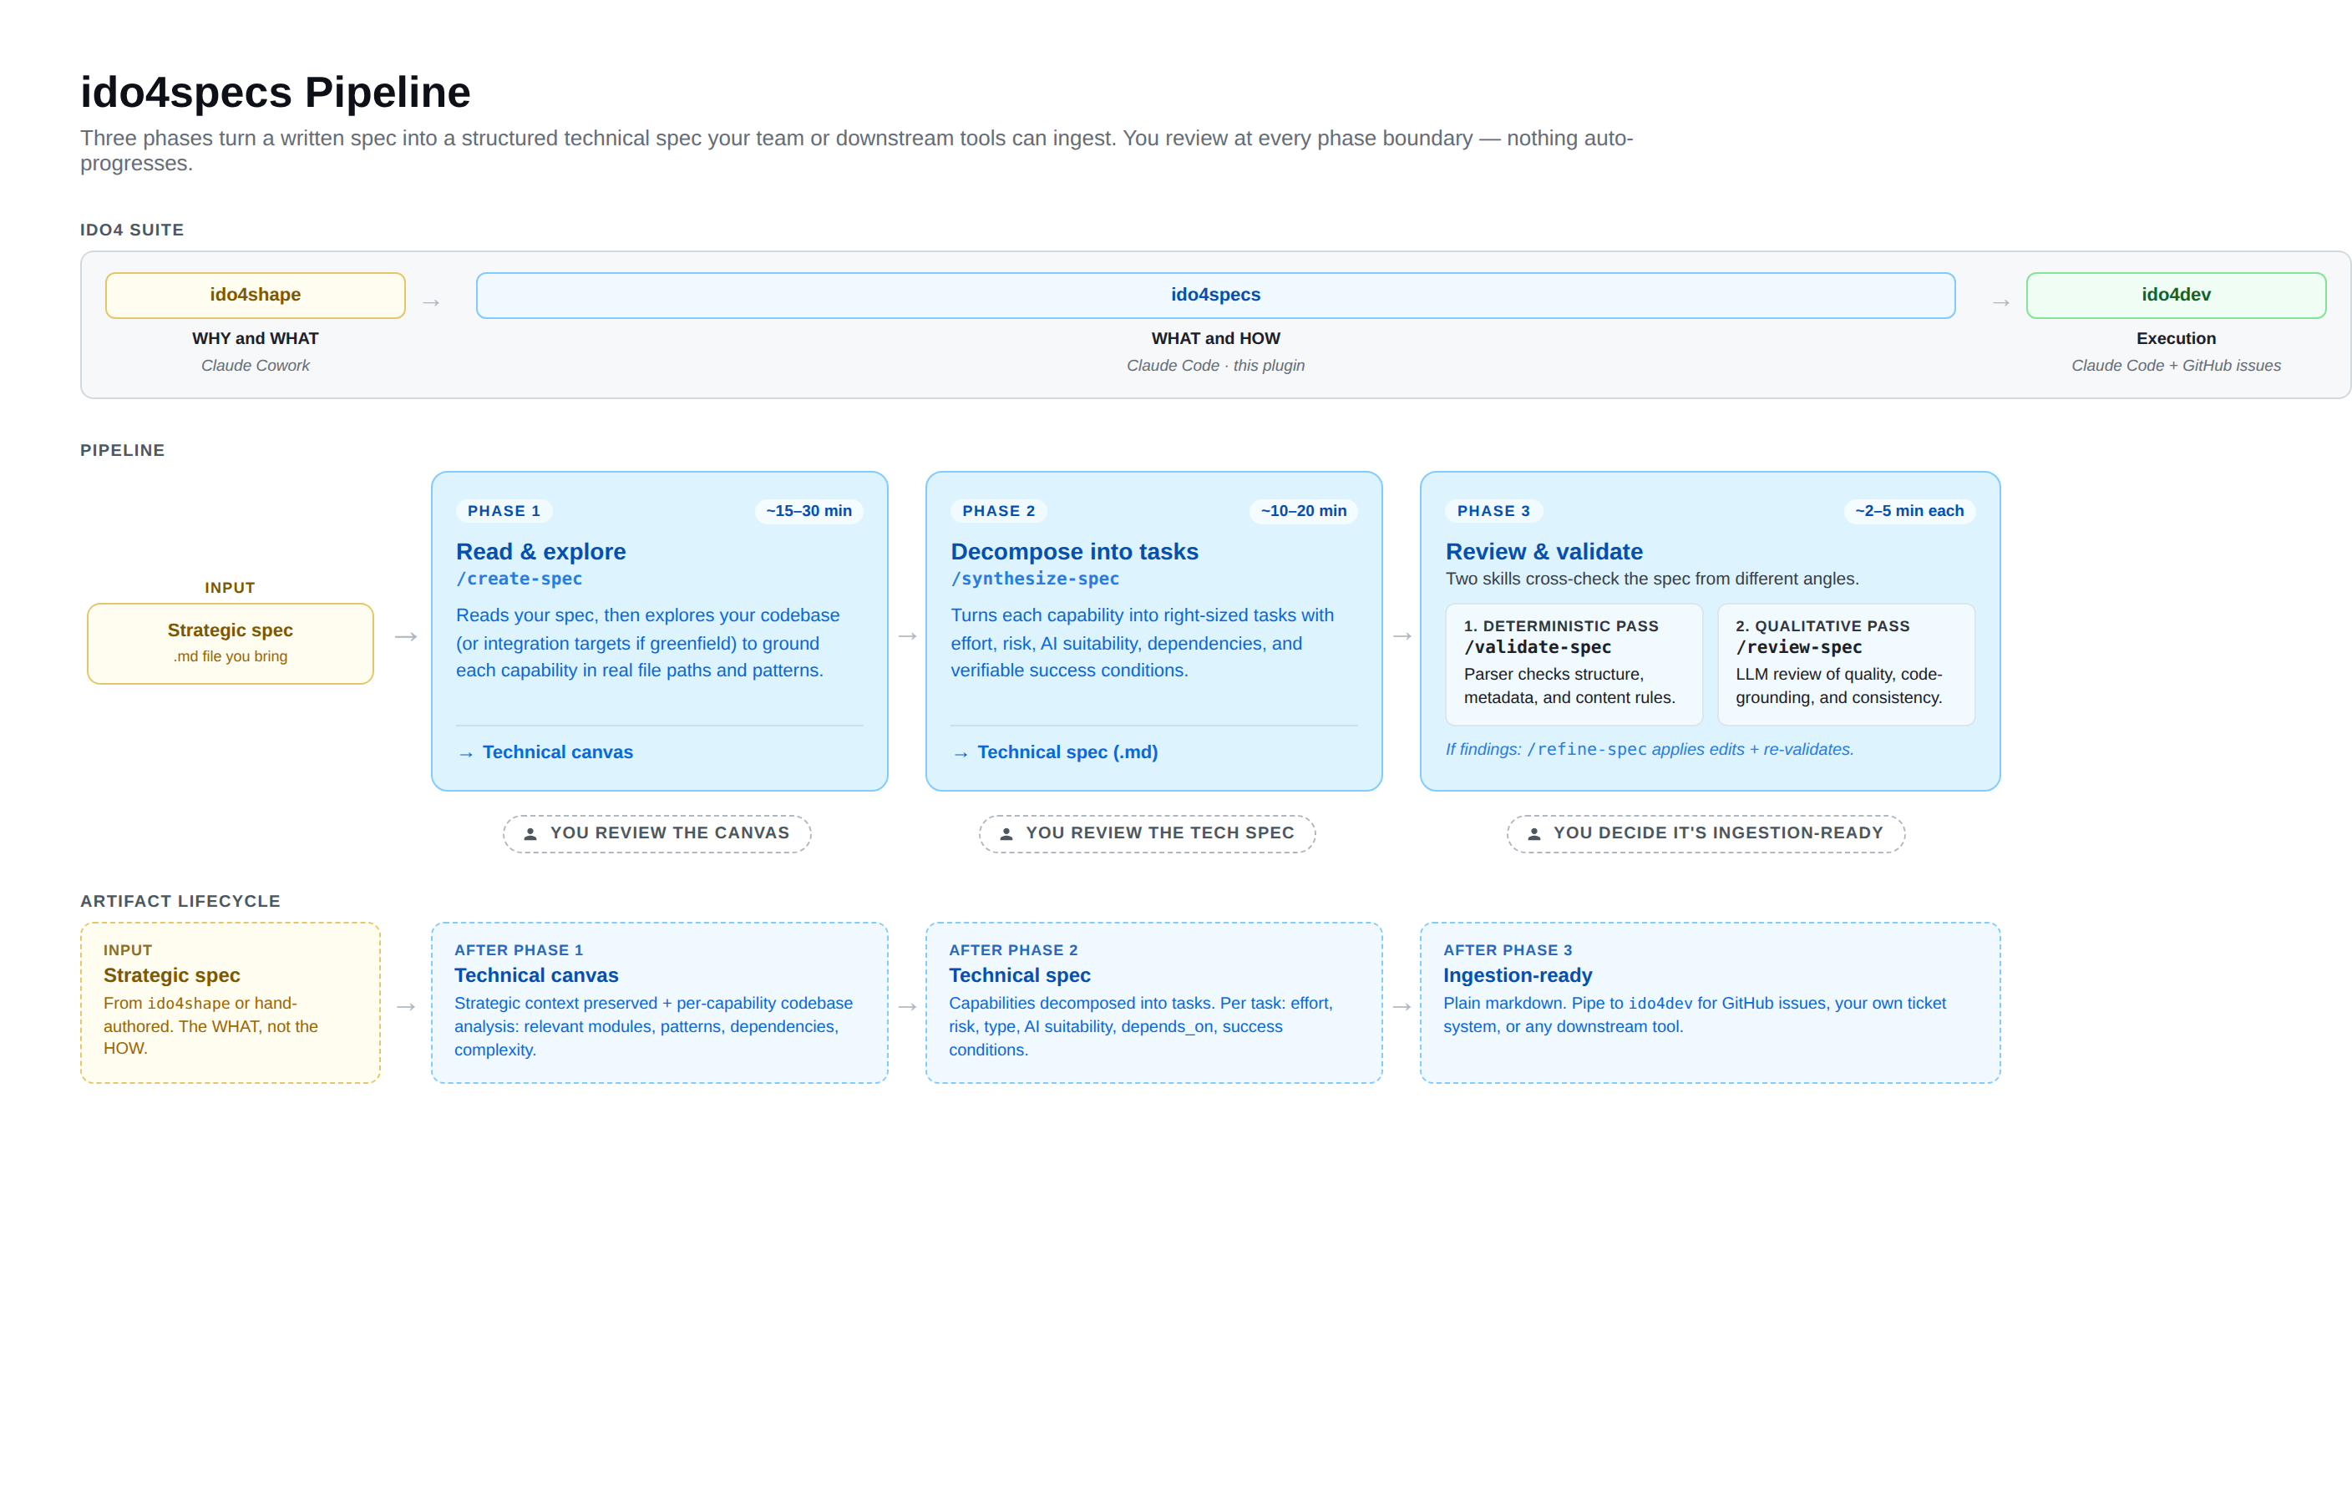2352x1503 pixels.
Task: Click arrow between Phase 1 and Phase 2 cards
Action: click(x=907, y=635)
